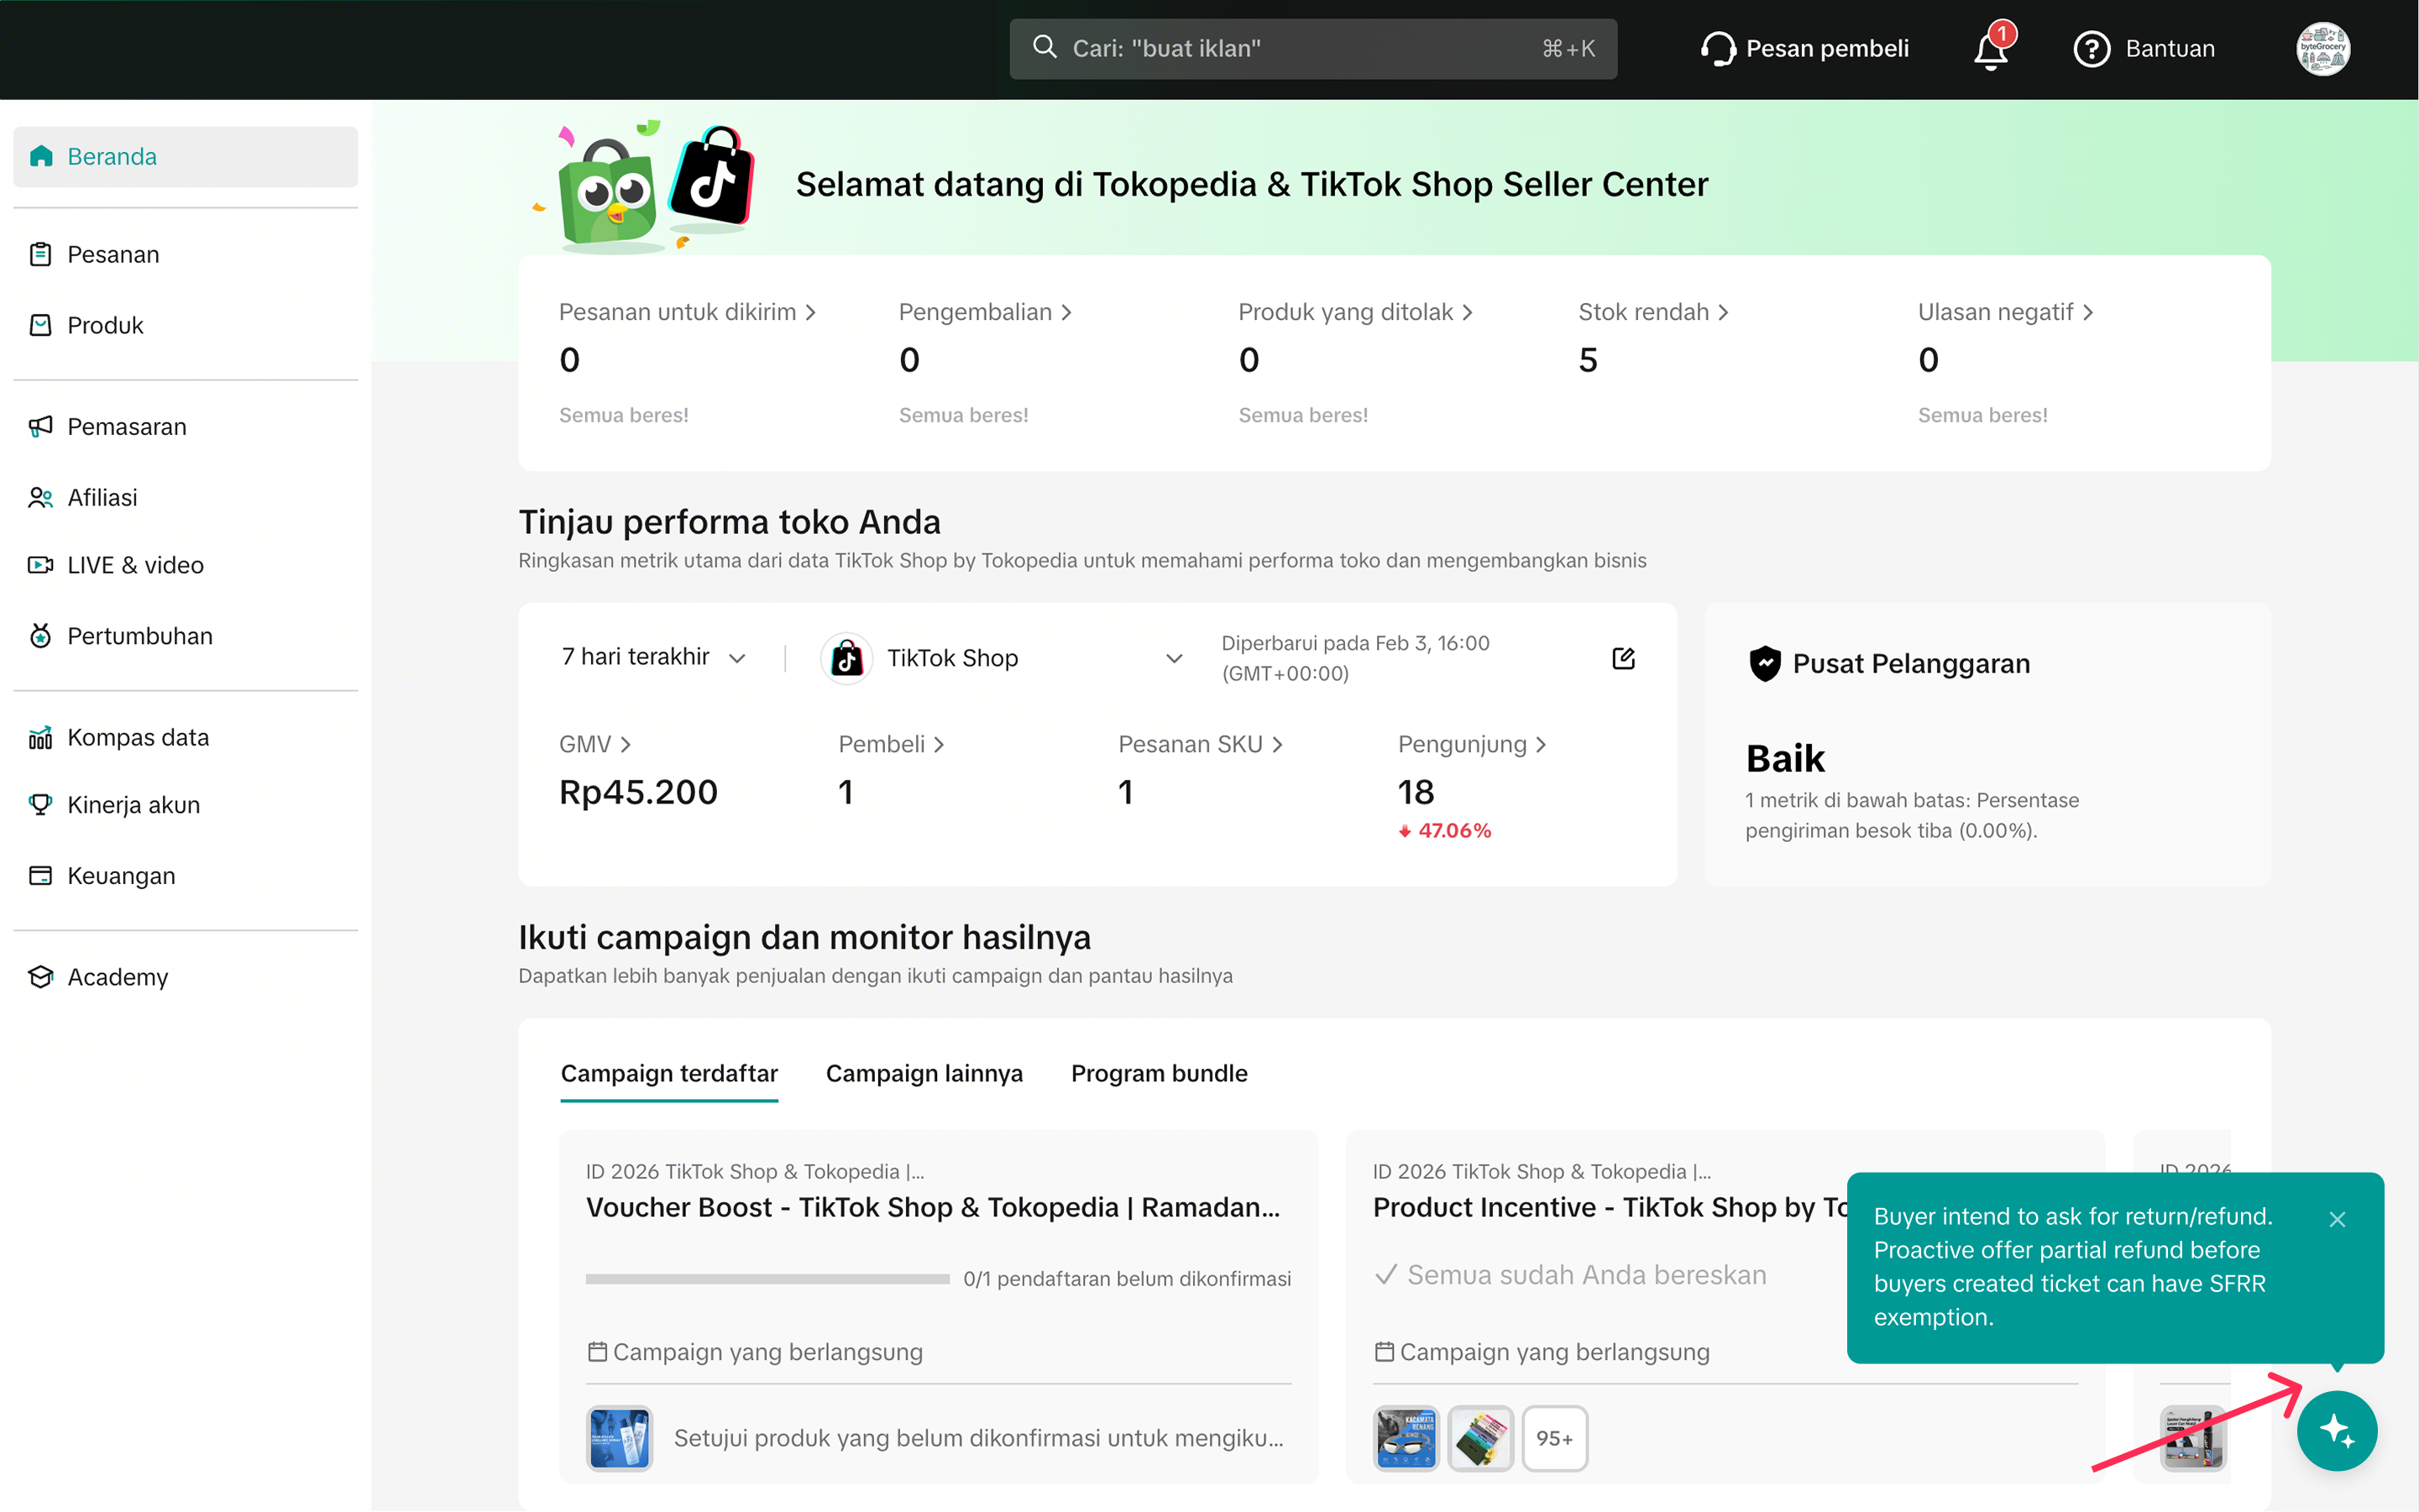
Task: Click the second Product Incentive product thumbnail
Action: pyautogui.click(x=1480, y=1439)
